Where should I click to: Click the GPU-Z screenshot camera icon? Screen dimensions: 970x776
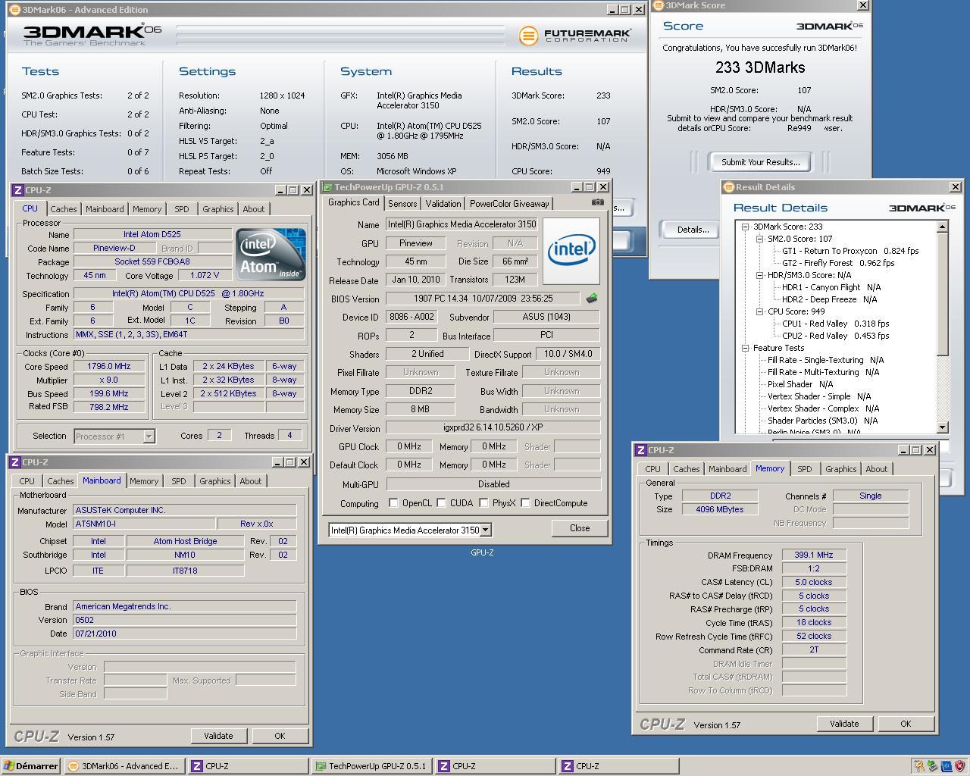598,202
